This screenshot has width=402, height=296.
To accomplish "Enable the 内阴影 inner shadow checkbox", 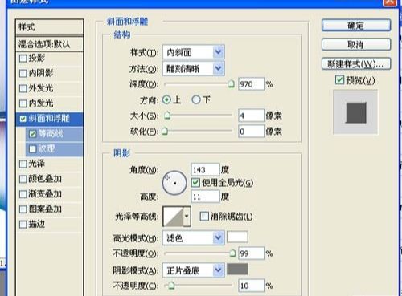I will (23, 73).
